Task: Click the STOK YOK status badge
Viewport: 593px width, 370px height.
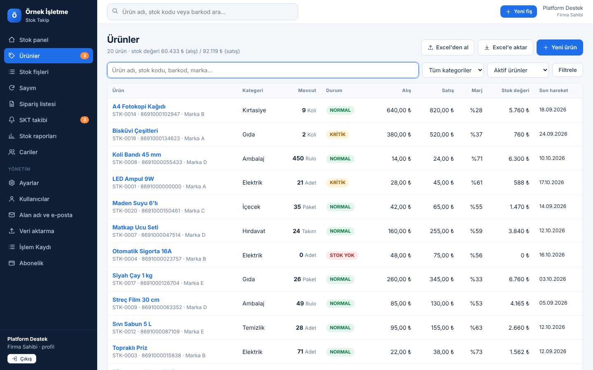Action: coord(342,255)
